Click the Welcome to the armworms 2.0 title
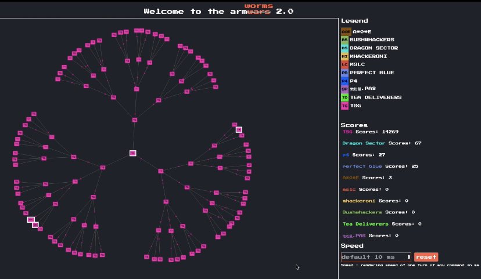This screenshot has width=481, height=279. coord(218,10)
